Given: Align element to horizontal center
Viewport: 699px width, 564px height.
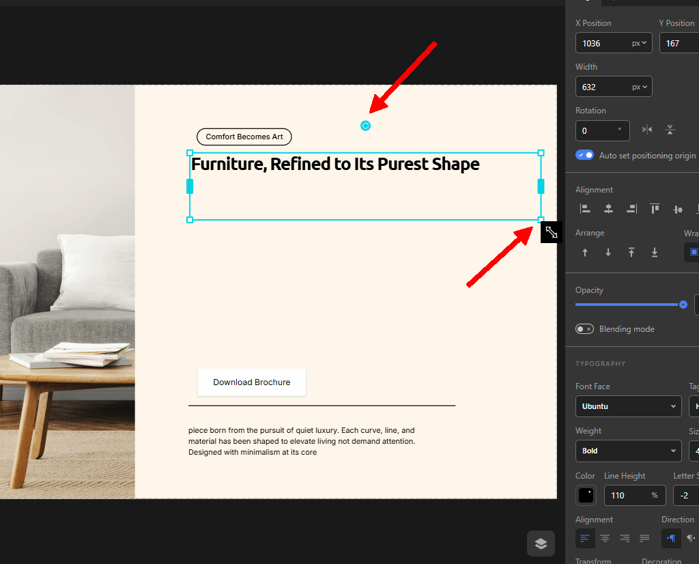Looking at the screenshot, I should click(x=608, y=208).
